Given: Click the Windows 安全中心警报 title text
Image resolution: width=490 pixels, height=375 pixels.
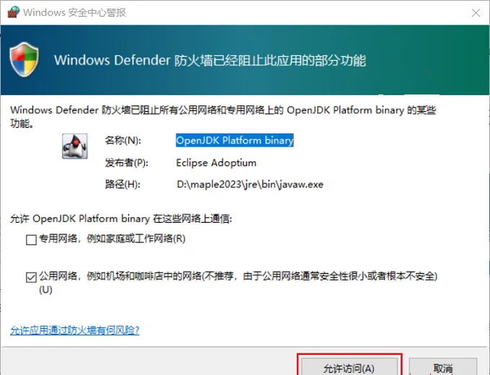Looking at the screenshot, I should click(75, 12).
